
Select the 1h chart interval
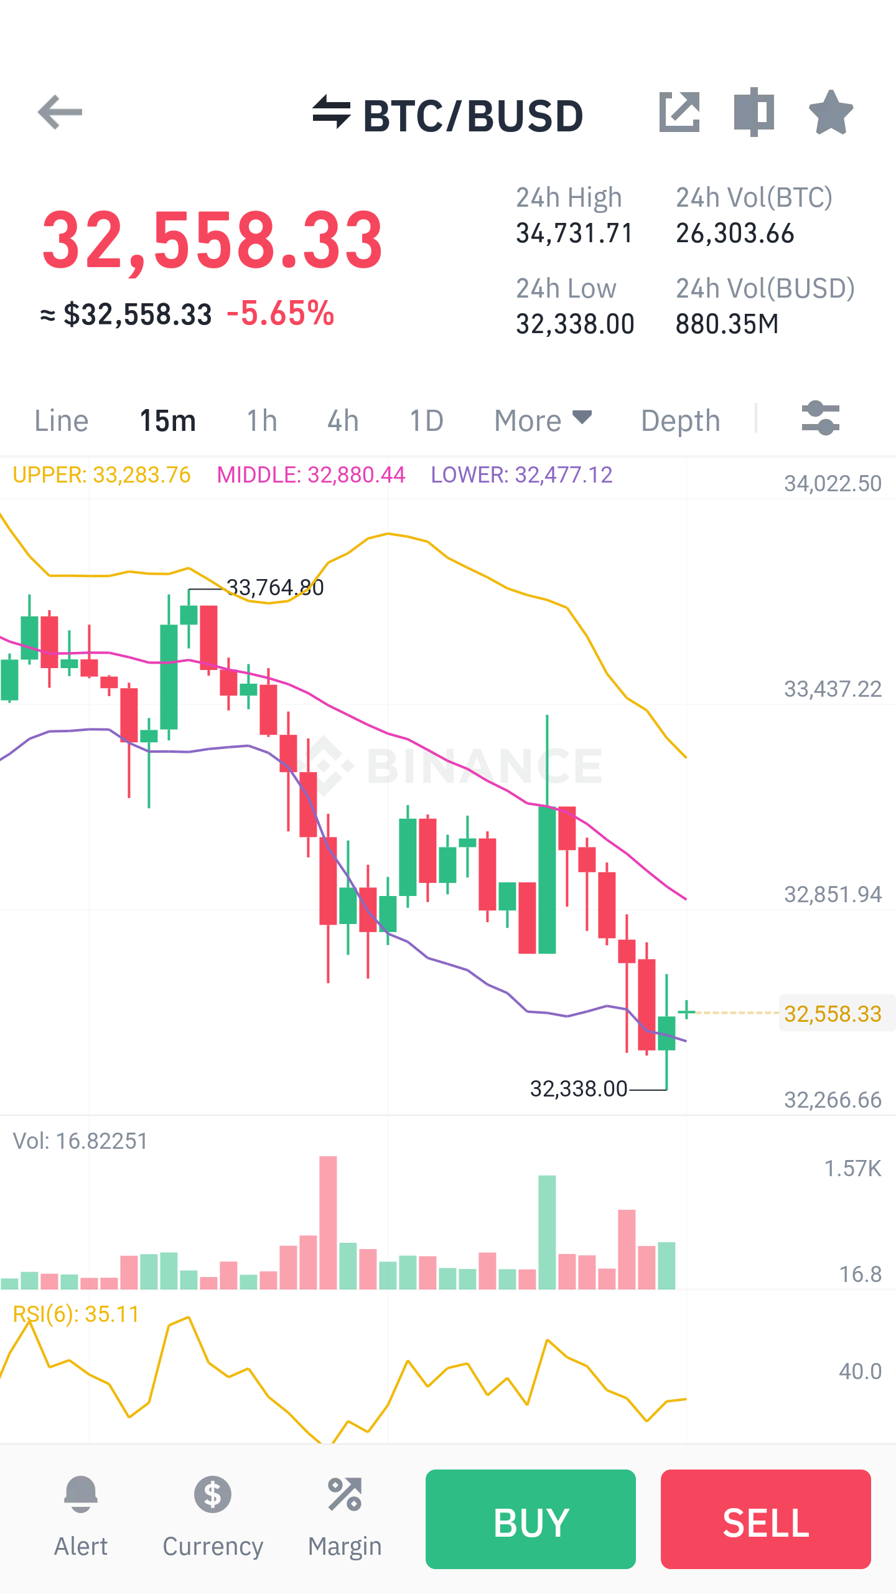pos(262,420)
